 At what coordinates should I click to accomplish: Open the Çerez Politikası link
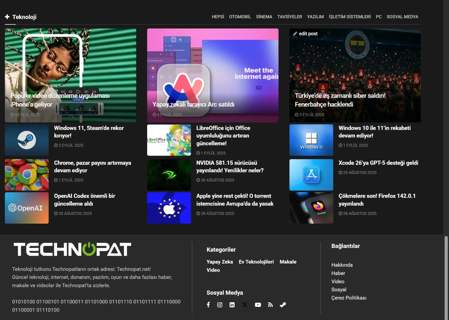[x=349, y=298]
